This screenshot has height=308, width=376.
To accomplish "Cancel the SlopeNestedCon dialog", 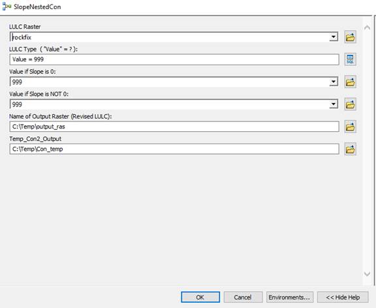I will [x=243, y=297].
